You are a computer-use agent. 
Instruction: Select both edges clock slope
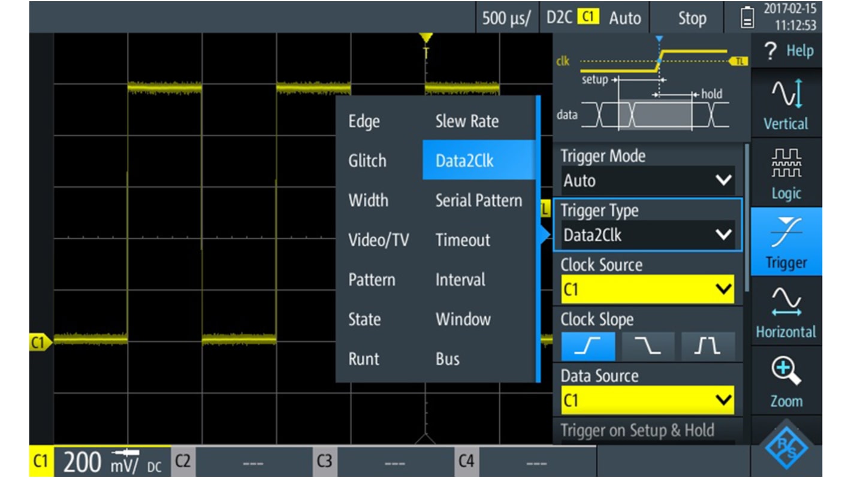pos(707,347)
